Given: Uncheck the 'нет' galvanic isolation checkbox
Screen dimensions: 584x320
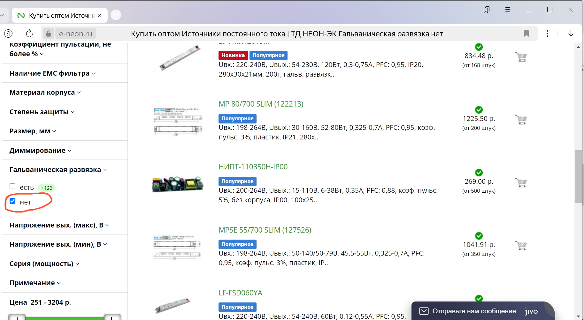Looking at the screenshot, I should click(12, 201).
